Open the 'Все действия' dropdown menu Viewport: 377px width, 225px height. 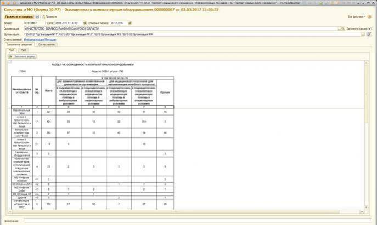[x=357, y=17]
